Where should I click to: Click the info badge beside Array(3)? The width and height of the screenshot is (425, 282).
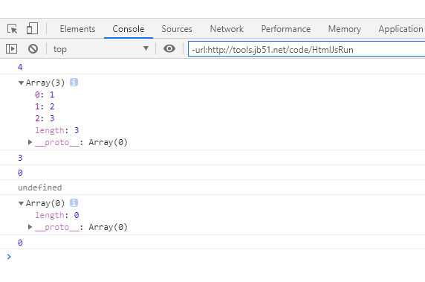pos(74,83)
